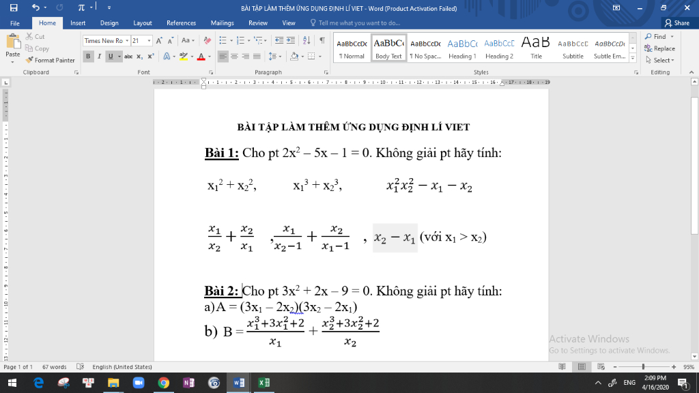The height and width of the screenshot is (393, 699).
Task: Click the Replace button
Action: tap(660, 48)
